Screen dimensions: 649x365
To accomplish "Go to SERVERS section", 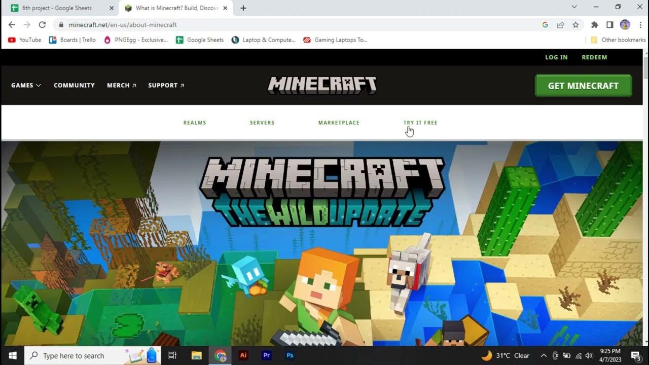I will 262,123.
